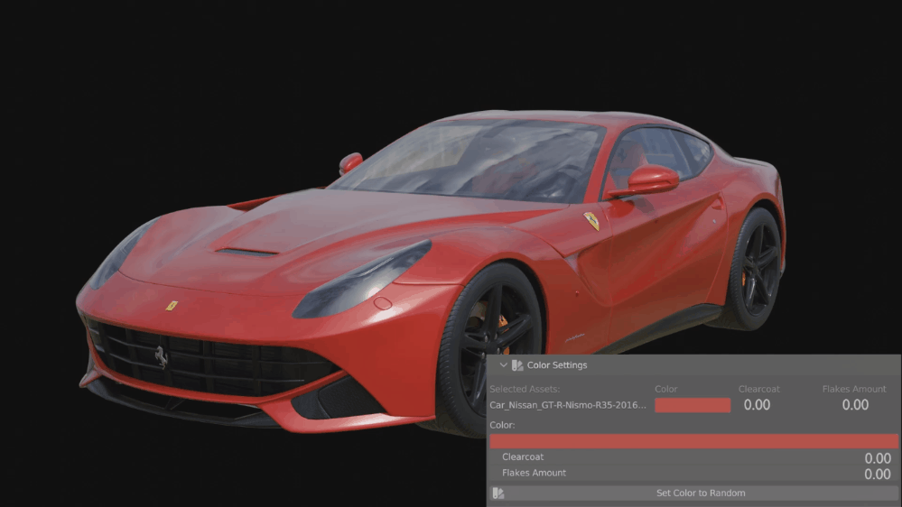Click the Color Settings panel icon
Viewport: 902px width, 507px height.
[x=517, y=365]
